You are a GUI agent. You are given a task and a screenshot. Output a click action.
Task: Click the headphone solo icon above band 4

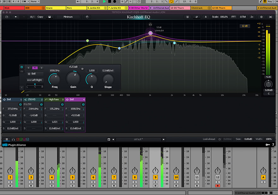[150, 24]
